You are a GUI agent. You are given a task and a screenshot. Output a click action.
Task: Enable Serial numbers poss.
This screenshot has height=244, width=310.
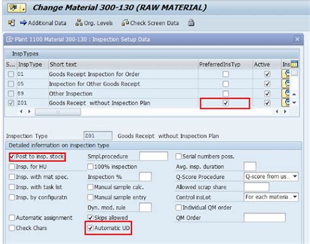[x=179, y=157]
